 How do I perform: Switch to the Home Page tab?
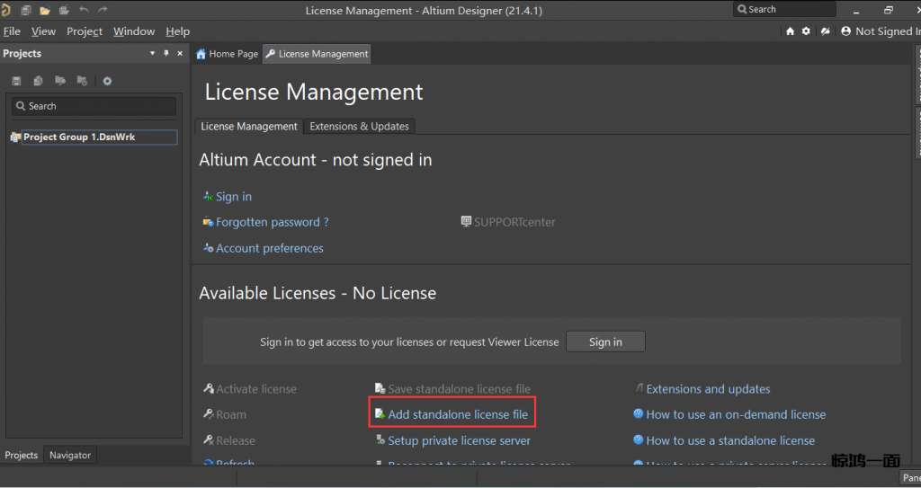pyautogui.click(x=227, y=54)
